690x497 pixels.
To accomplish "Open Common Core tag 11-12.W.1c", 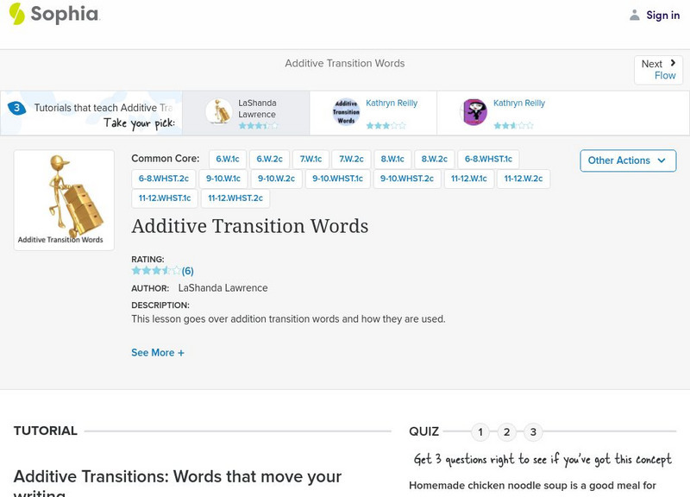I will click(x=469, y=179).
